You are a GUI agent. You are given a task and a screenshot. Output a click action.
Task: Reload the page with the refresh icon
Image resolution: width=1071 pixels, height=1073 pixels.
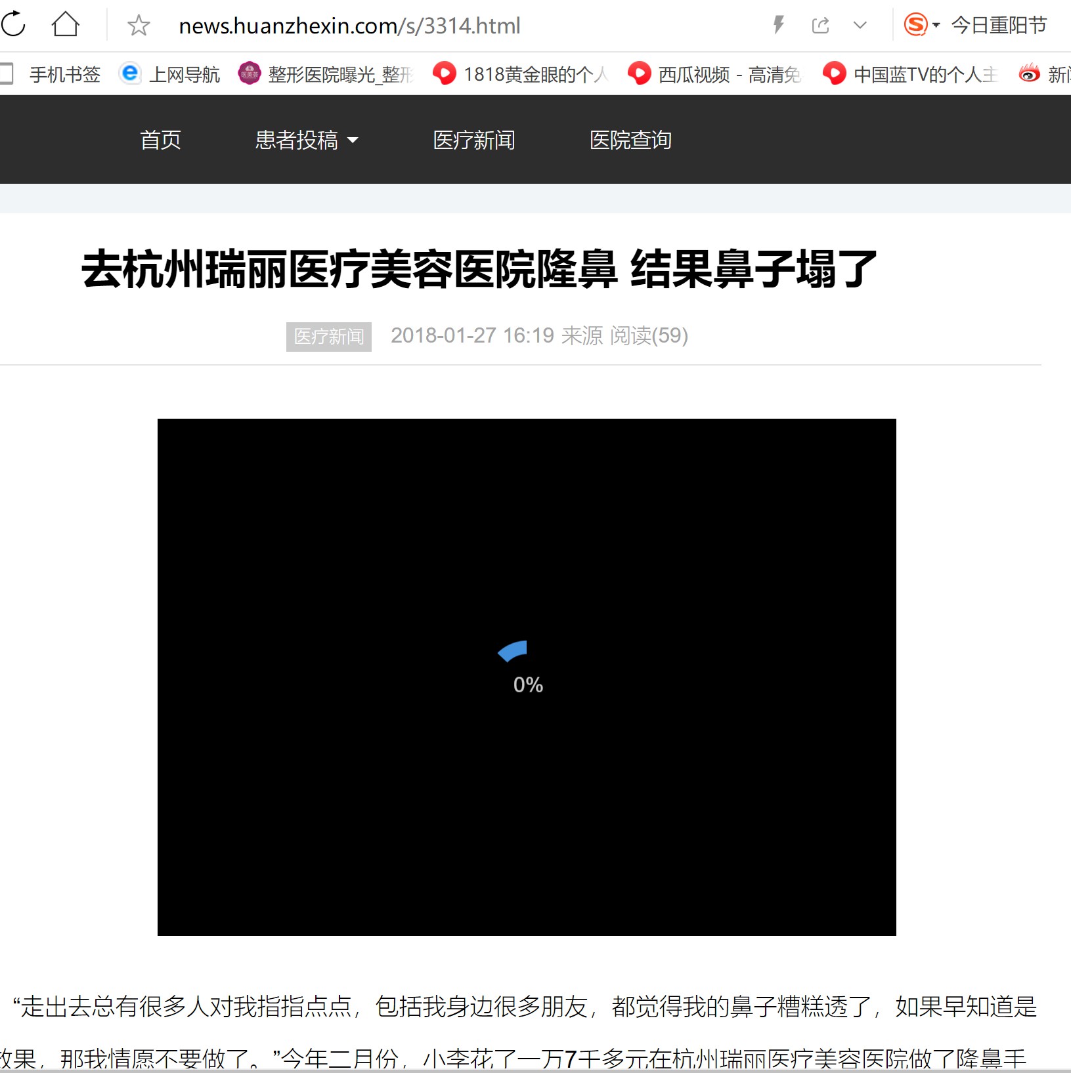[13, 25]
